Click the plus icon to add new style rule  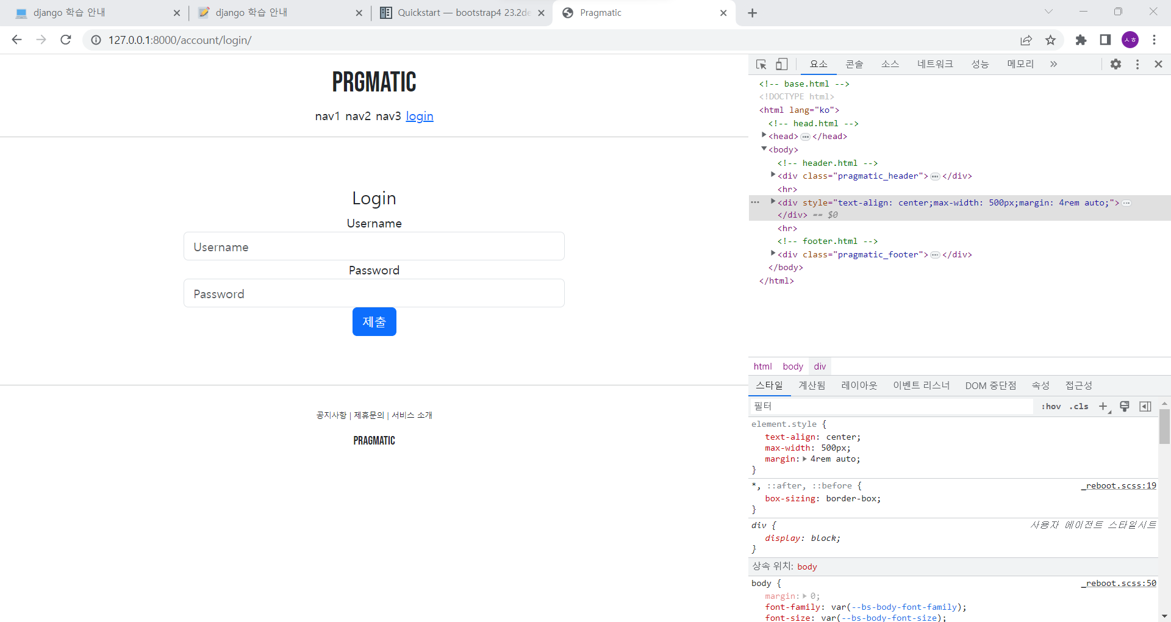pyautogui.click(x=1103, y=406)
